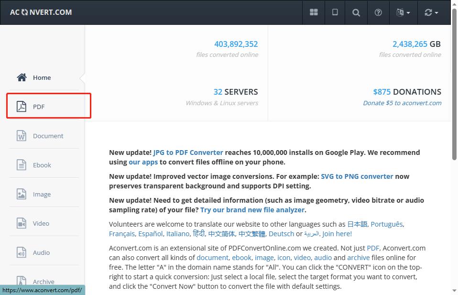The image size is (458, 295).
Task: Expand the language translation dropdown
Action: pos(403,12)
